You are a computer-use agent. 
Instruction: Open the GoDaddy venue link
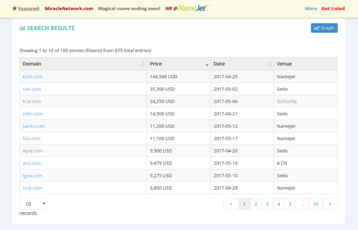[x=287, y=101]
